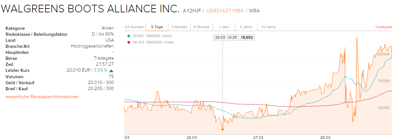Click the D / bis 60% value

pos(103,34)
